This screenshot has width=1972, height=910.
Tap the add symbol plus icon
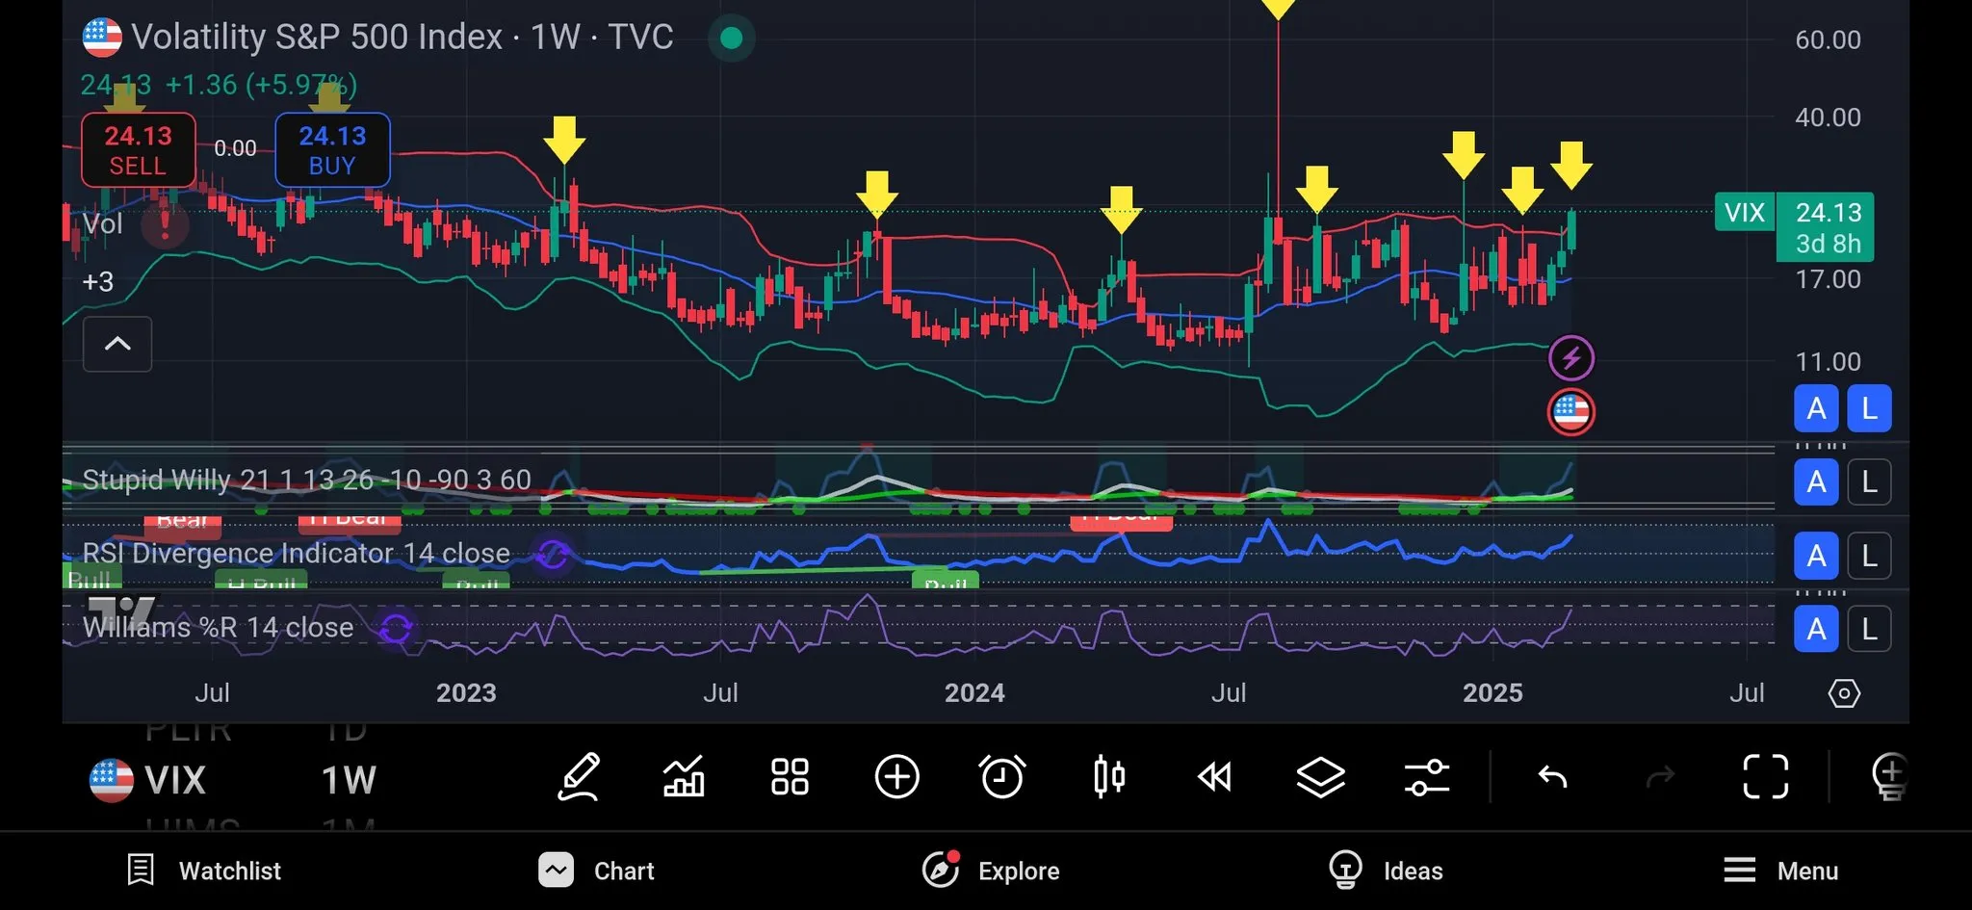896,776
